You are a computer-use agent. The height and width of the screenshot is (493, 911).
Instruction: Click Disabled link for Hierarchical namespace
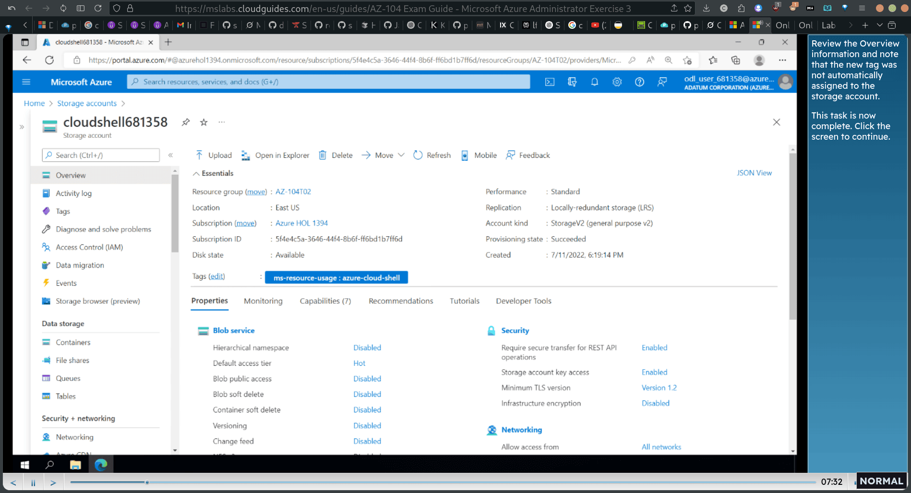pyautogui.click(x=367, y=348)
